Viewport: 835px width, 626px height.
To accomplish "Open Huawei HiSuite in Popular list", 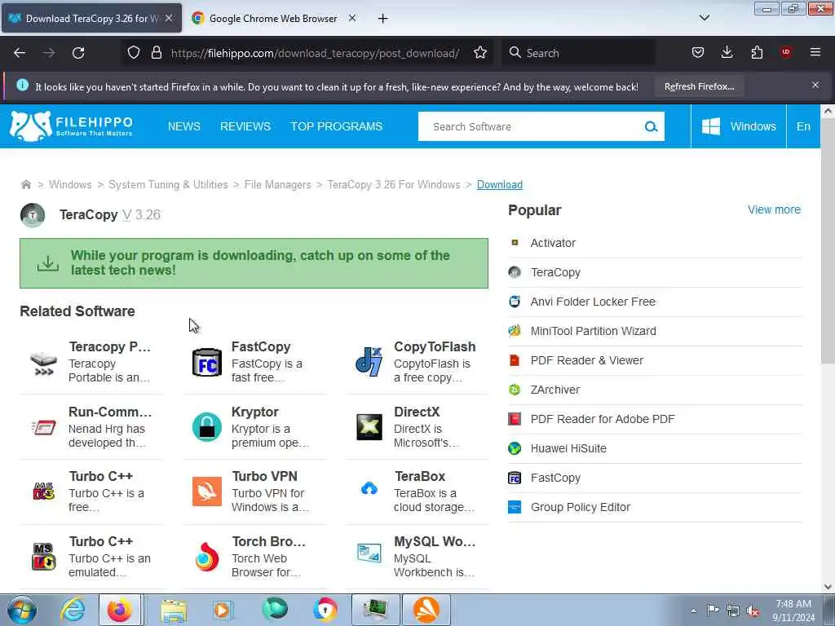I will [x=568, y=448].
